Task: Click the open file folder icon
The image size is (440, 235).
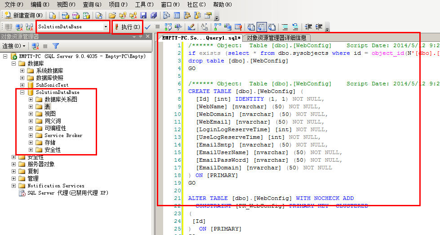Action: [112, 15]
